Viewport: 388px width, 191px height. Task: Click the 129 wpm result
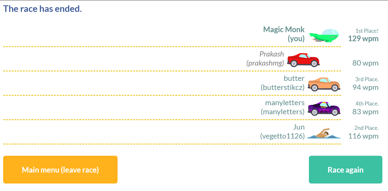coord(363,39)
